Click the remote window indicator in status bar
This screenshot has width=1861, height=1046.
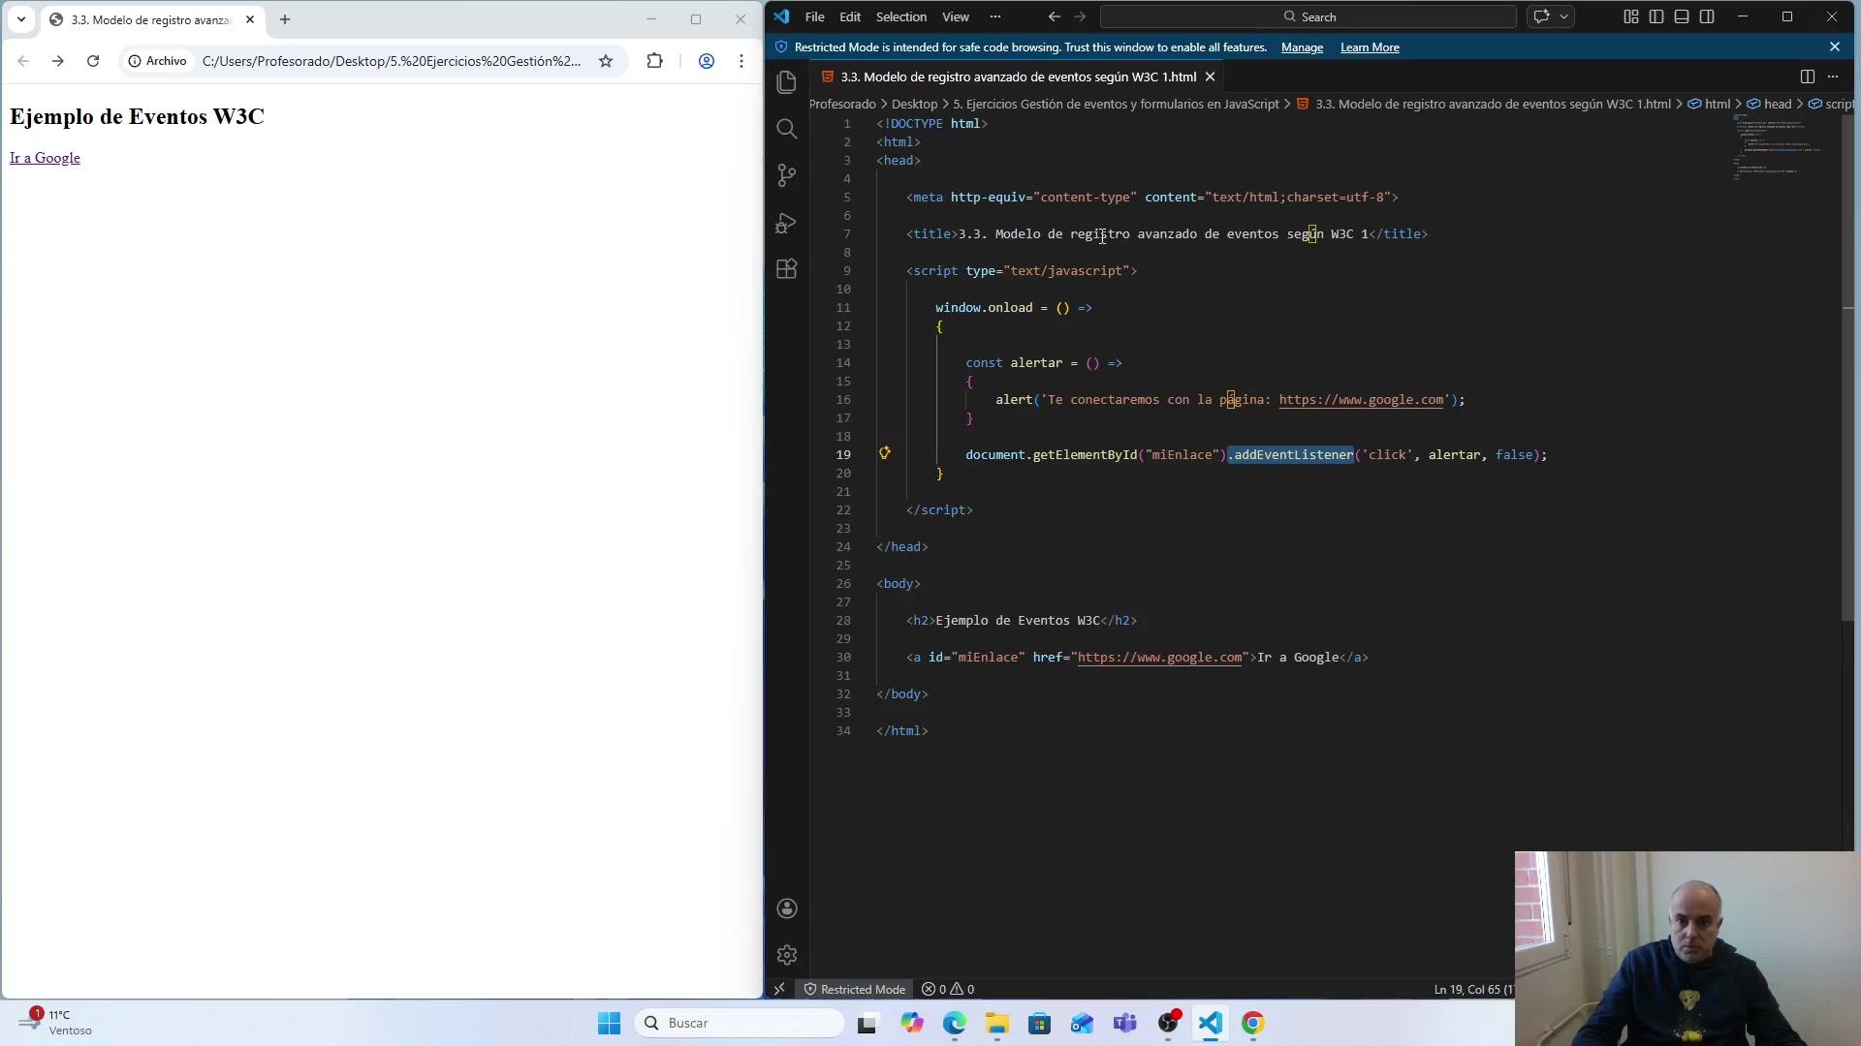(779, 989)
